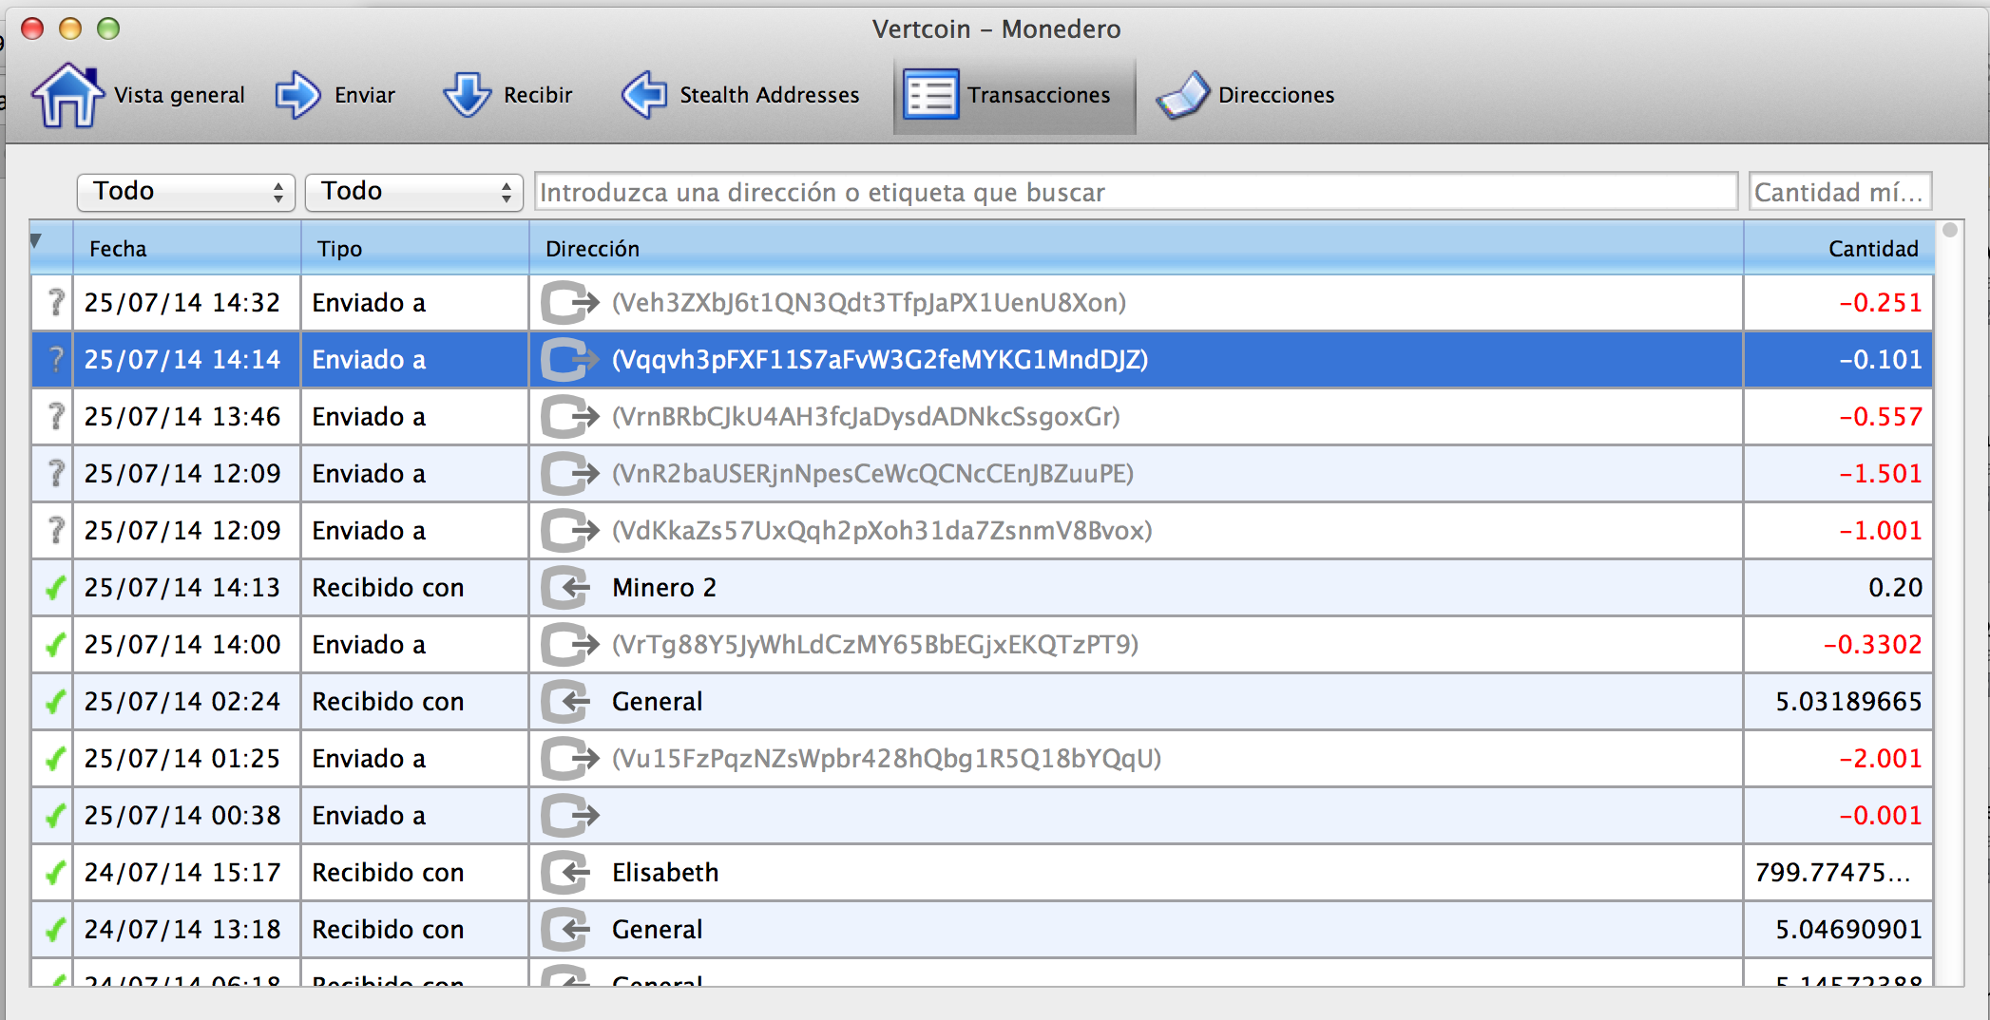Click amount -0.557
This screenshot has height=1020, width=1990.
1881,417
